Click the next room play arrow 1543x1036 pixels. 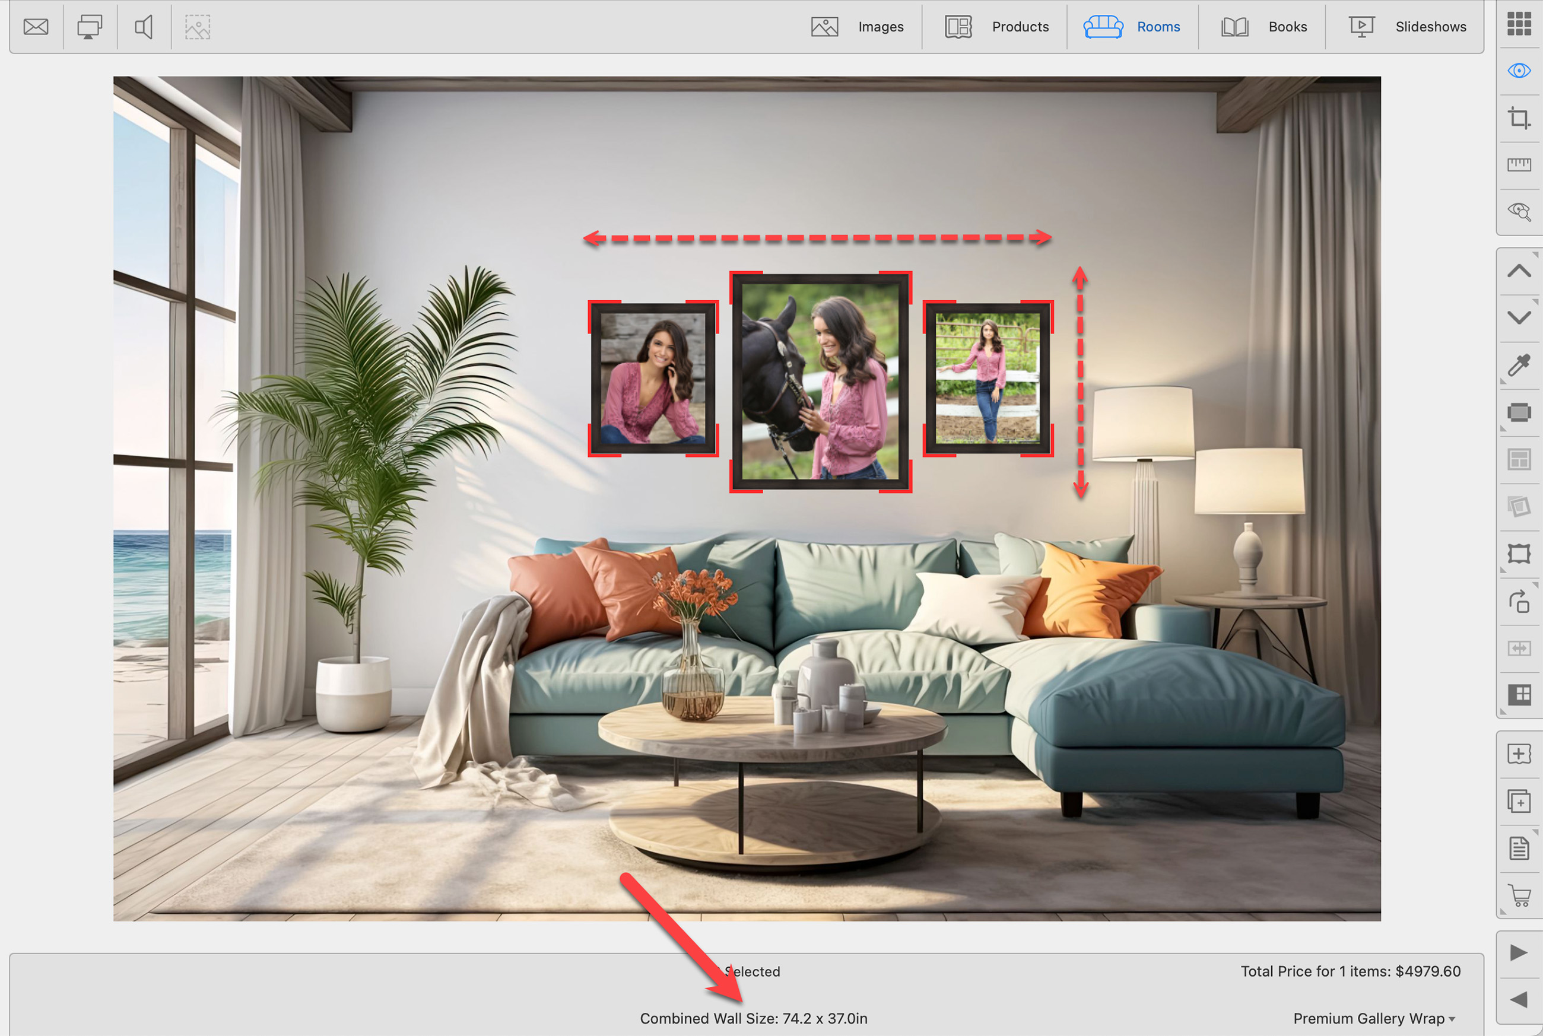point(1519,953)
